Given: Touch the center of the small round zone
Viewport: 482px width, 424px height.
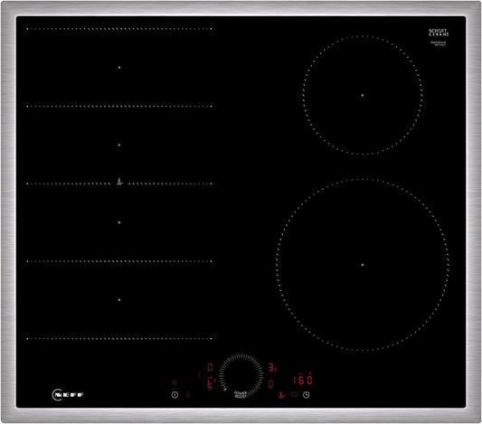Looking at the screenshot, I should pyautogui.click(x=363, y=95).
